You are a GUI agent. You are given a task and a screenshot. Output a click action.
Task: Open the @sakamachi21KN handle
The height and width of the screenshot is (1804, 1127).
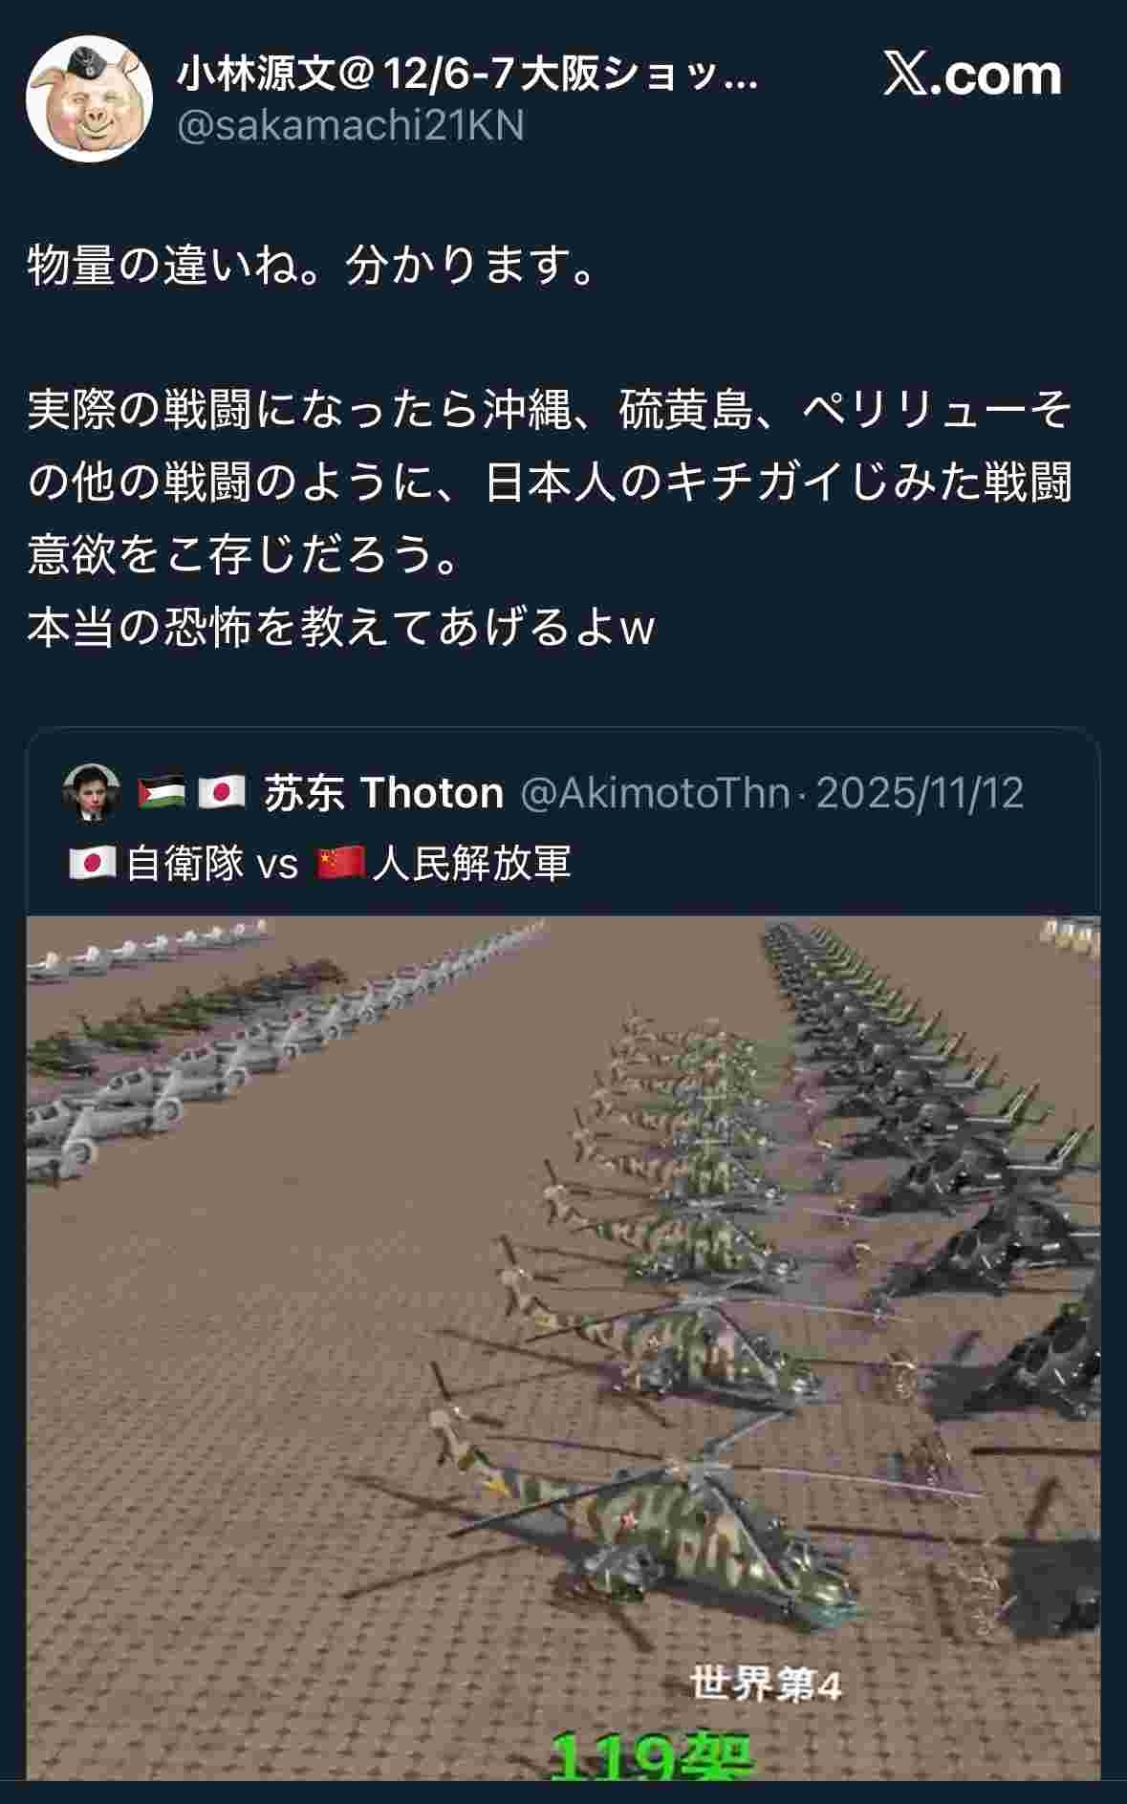click(x=351, y=126)
